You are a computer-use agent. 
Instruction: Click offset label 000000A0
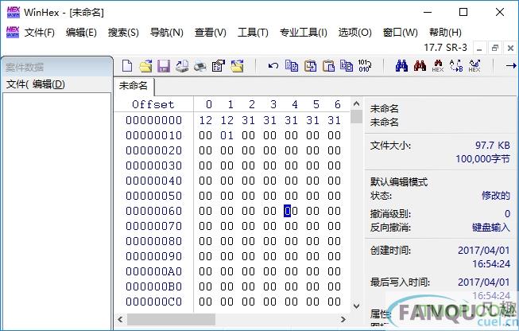153,271
